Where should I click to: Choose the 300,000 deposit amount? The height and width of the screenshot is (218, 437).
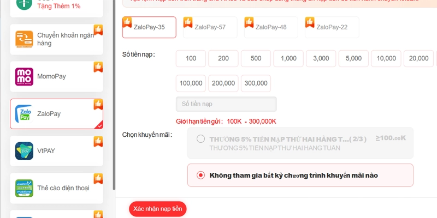256,83
